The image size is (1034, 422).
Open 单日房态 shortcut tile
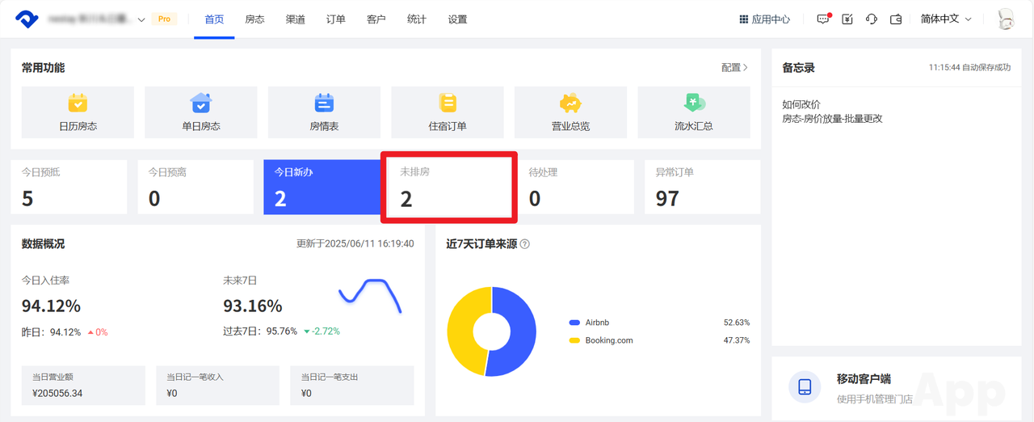[x=201, y=112]
